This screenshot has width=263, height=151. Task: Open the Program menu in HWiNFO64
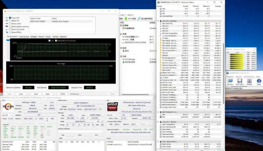[230, 77]
